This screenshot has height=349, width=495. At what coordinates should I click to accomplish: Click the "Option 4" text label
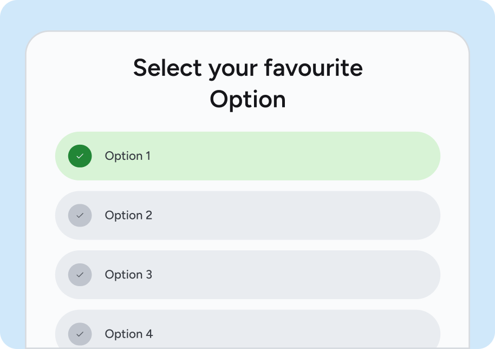(x=129, y=334)
